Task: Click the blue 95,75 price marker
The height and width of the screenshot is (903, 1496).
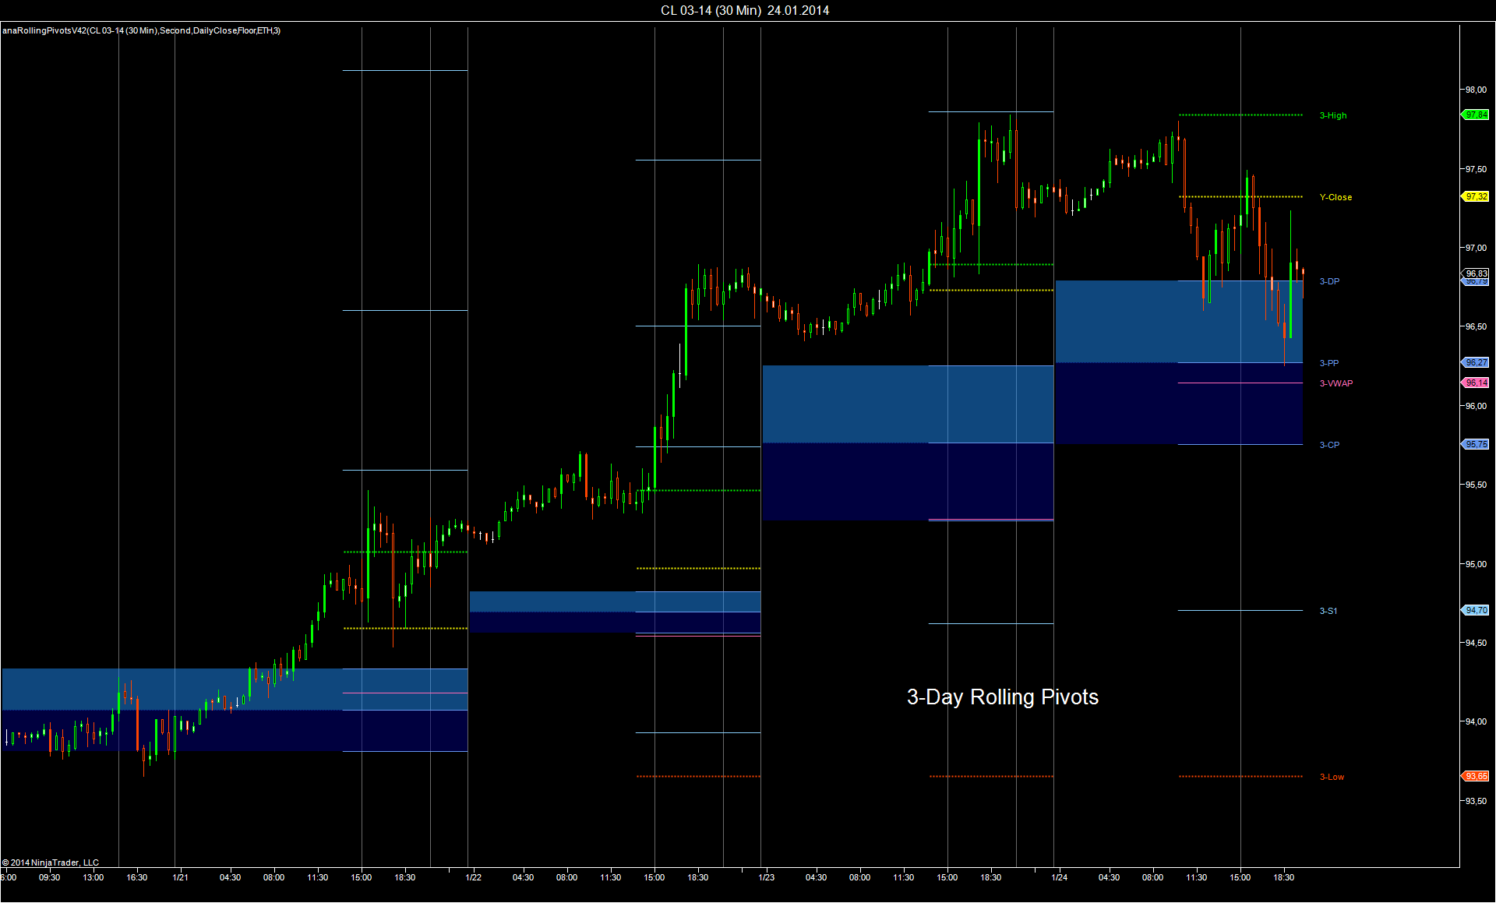Action: pos(1476,444)
